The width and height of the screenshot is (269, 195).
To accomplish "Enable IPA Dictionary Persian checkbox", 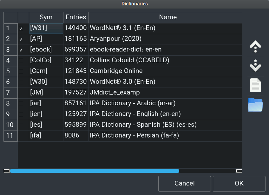I will click(x=21, y=136).
